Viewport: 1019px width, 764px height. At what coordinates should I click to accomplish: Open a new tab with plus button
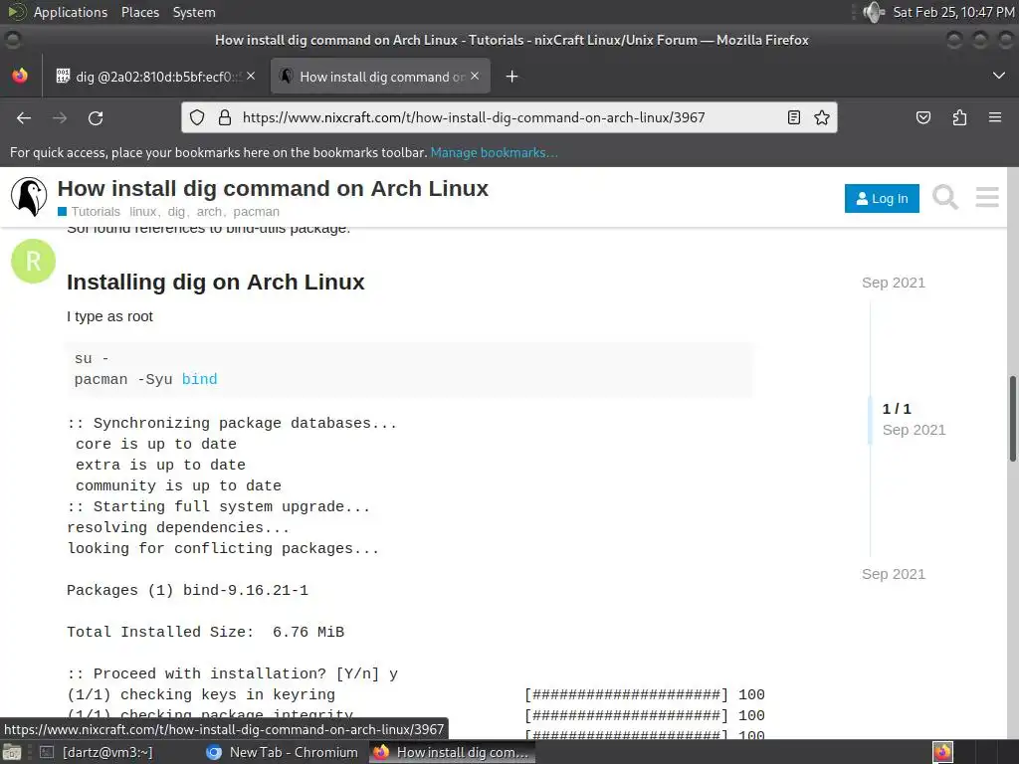click(512, 77)
